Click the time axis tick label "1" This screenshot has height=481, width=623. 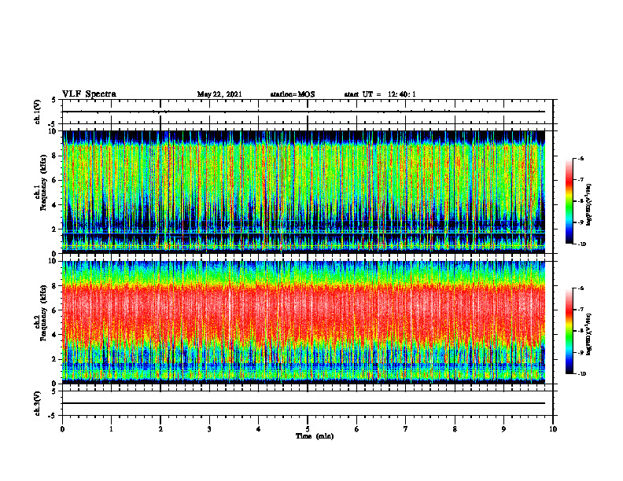pos(111,429)
